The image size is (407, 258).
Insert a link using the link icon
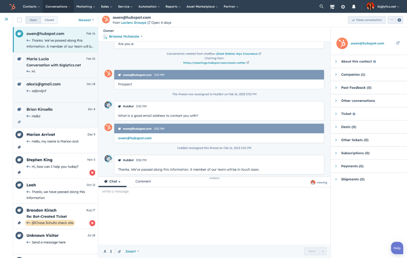pyautogui.click(x=111, y=251)
